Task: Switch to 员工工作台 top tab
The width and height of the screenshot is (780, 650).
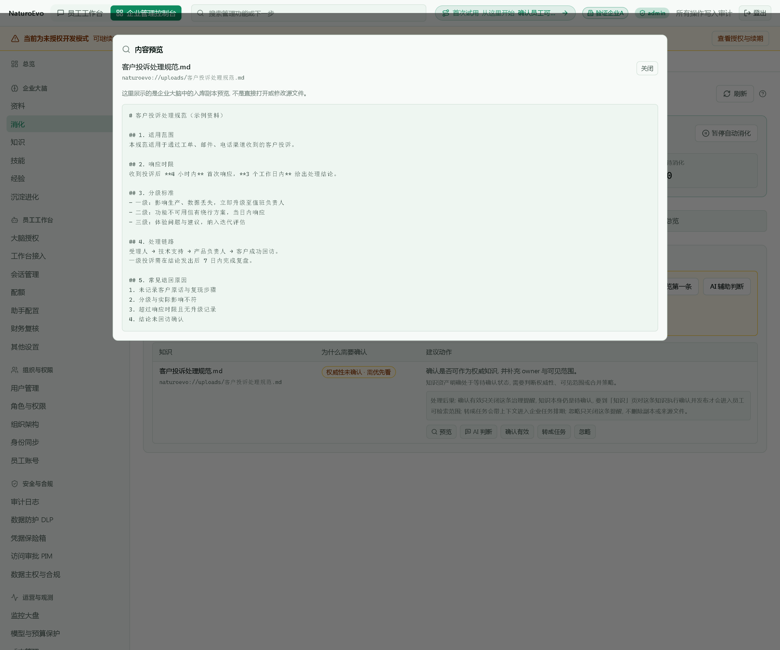Action: (80, 13)
